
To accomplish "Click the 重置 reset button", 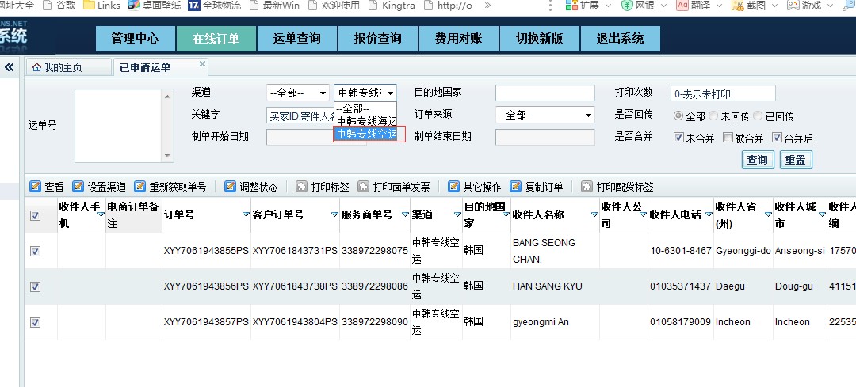I will 795,160.
